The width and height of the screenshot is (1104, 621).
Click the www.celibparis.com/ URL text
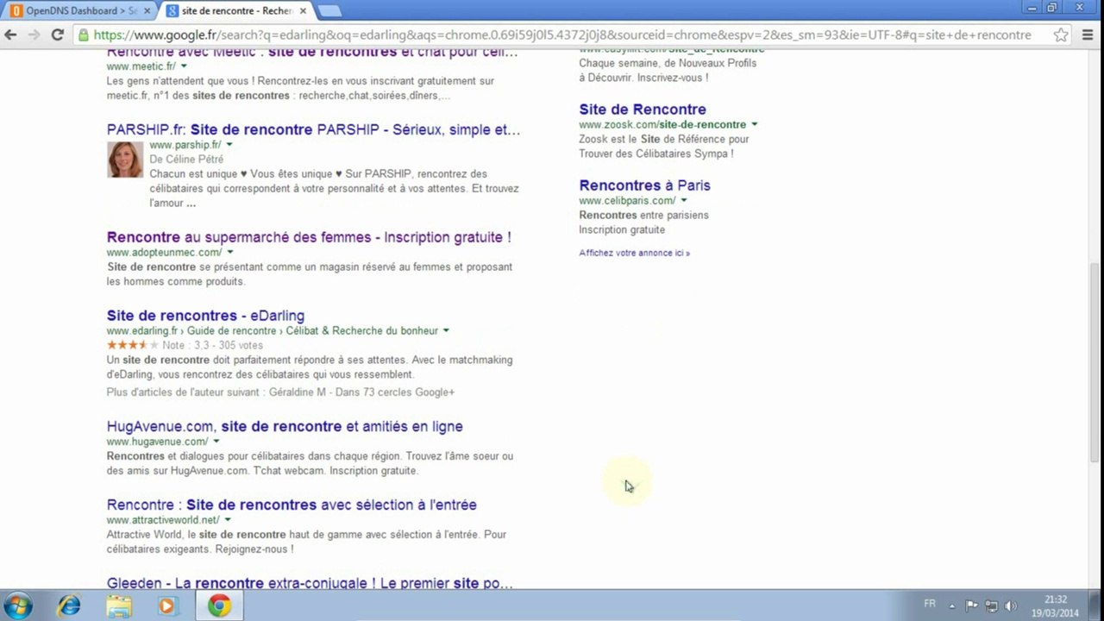[627, 201]
